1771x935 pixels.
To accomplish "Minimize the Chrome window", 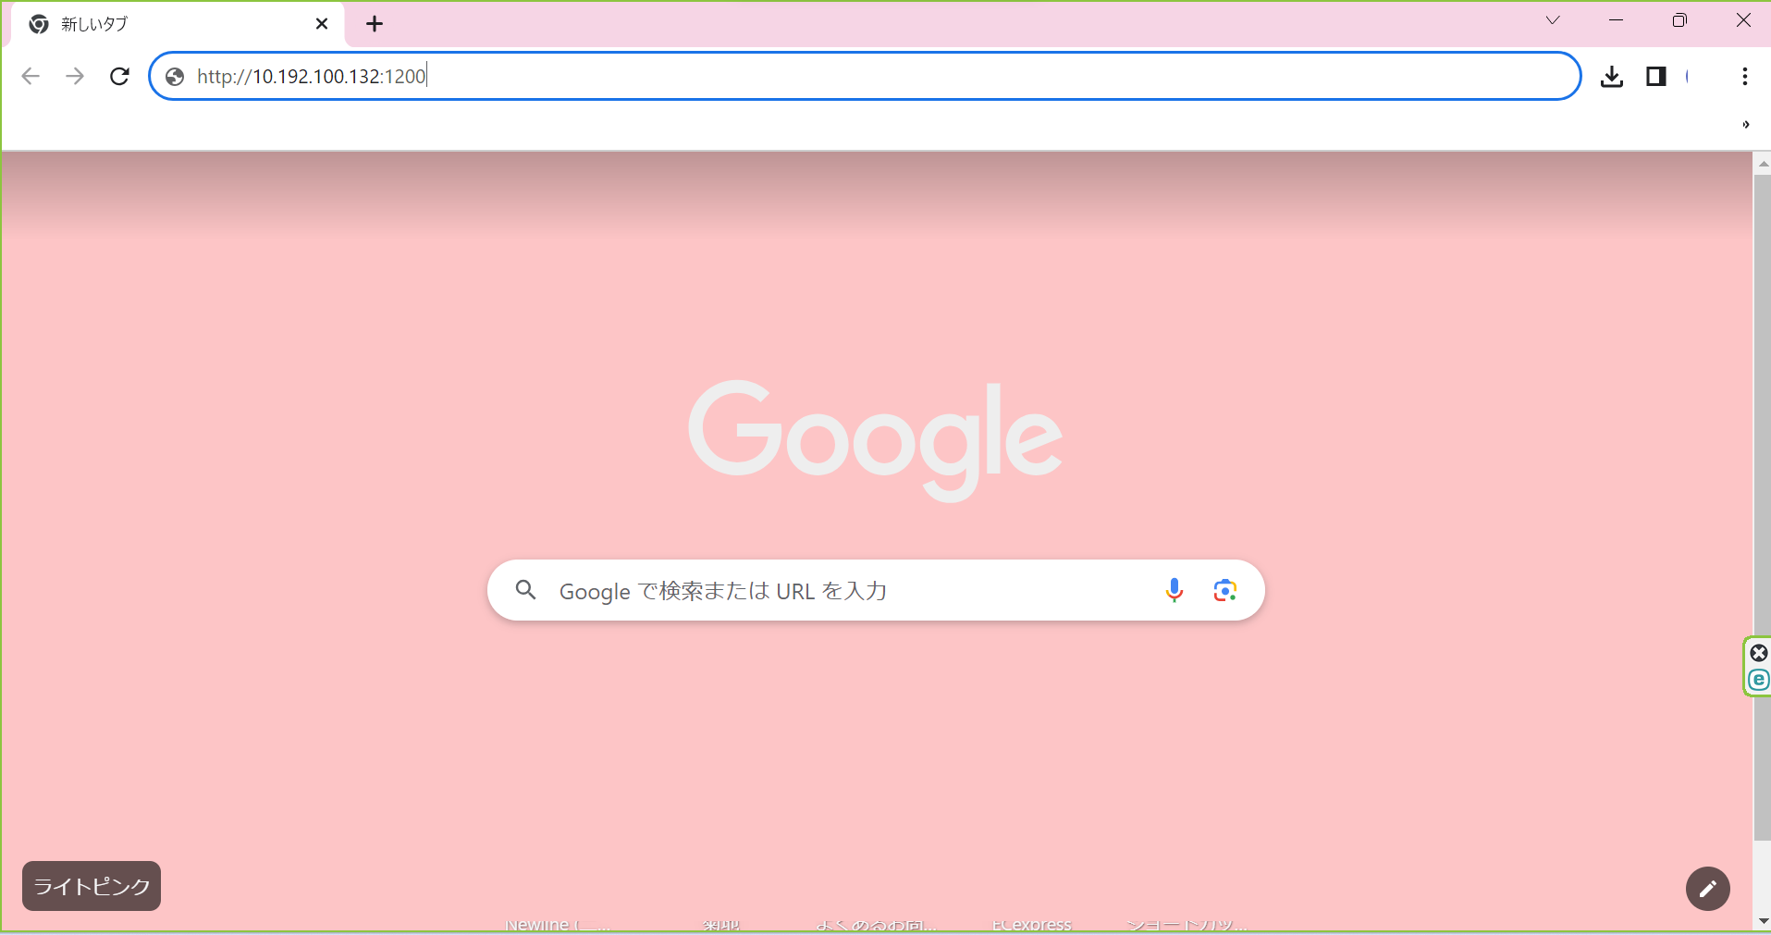I will [1617, 20].
